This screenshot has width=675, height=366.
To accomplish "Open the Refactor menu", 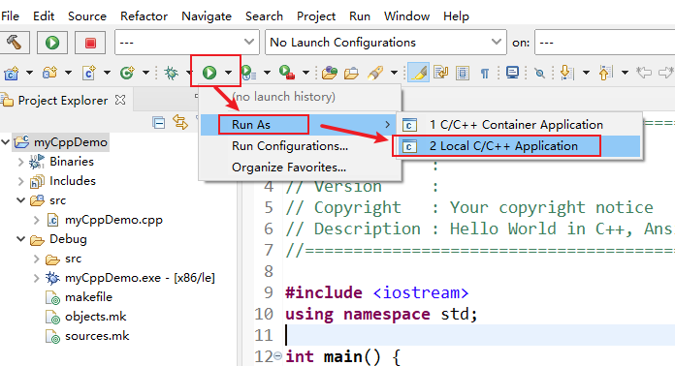I will tap(144, 16).
